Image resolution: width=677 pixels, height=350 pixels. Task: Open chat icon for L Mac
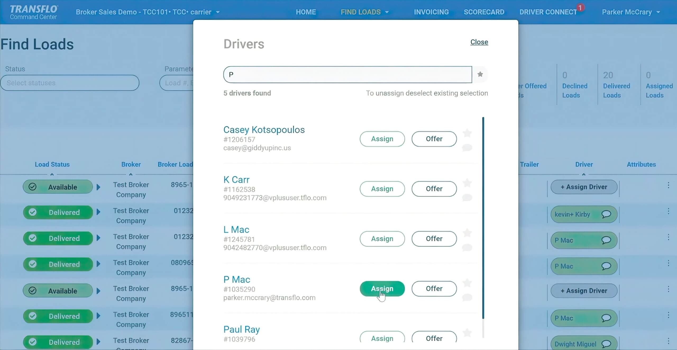pyautogui.click(x=467, y=248)
